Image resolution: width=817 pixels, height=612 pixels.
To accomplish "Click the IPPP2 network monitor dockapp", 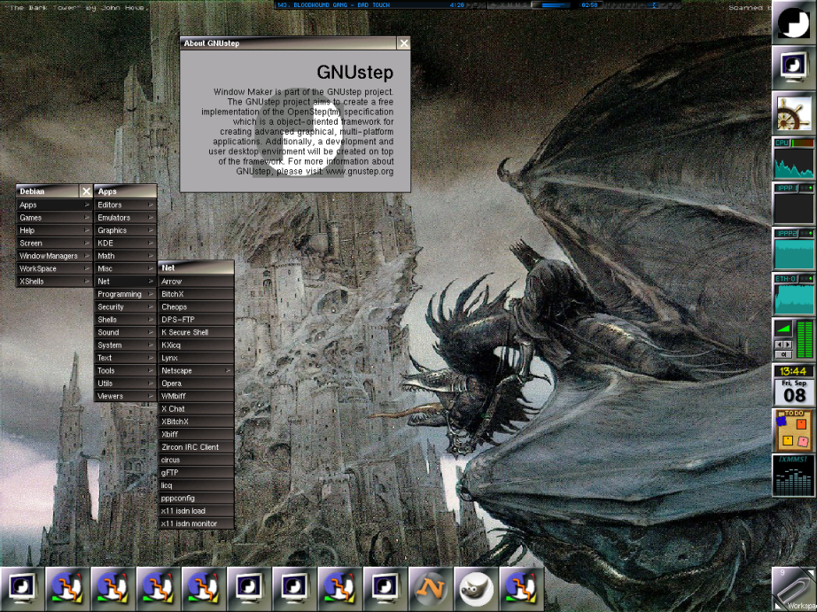I will 794,249.
